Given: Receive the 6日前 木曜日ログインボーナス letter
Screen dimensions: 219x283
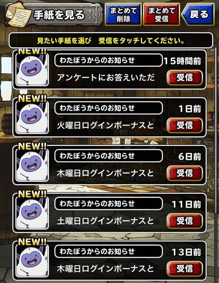Looking at the screenshot, I should (185, 173).
